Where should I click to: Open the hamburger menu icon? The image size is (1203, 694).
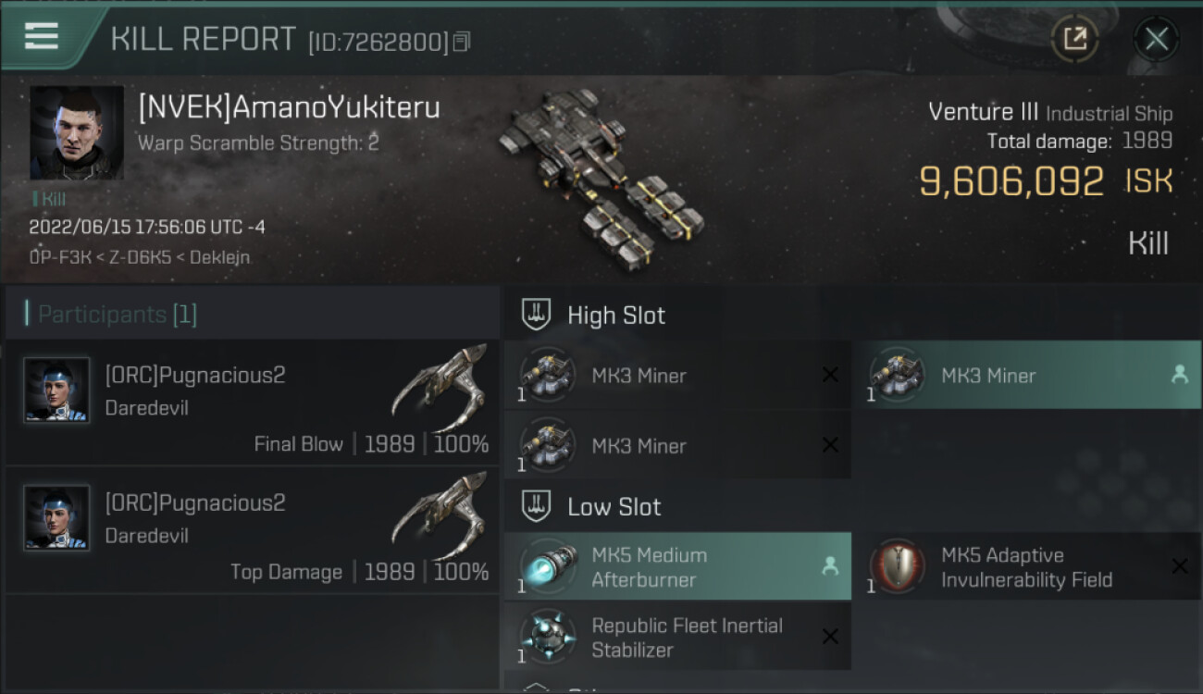coord(42,37)
